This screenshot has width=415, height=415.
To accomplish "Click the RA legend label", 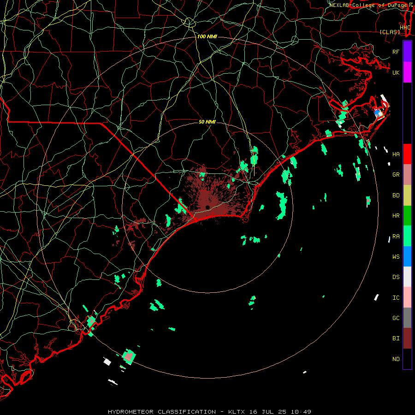I will 396,236.
